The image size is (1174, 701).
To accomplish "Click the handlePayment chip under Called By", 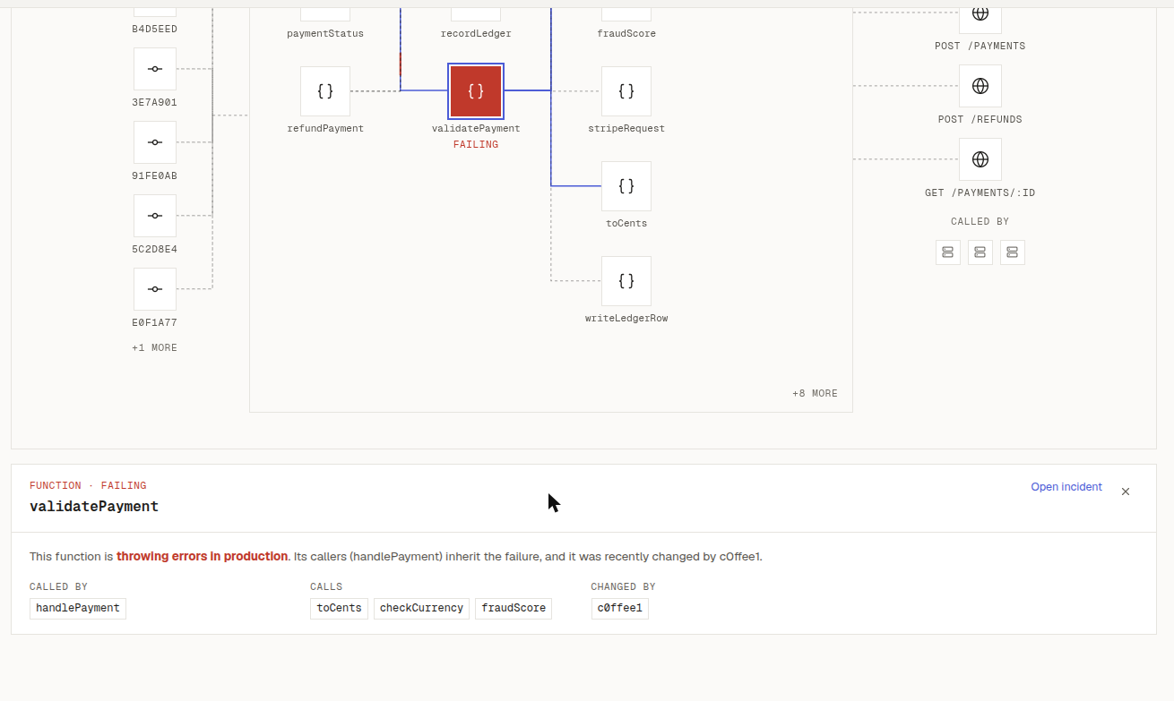I will click(78, 608).
